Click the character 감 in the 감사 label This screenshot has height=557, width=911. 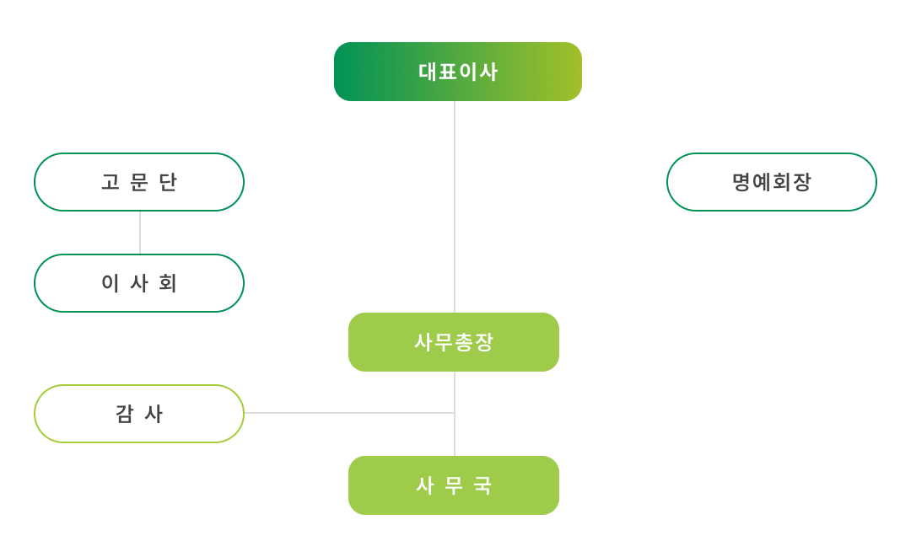(x=125, y=414)
